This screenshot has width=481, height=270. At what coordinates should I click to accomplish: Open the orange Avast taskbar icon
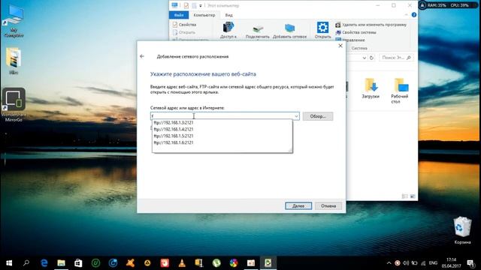coord(130,263)
